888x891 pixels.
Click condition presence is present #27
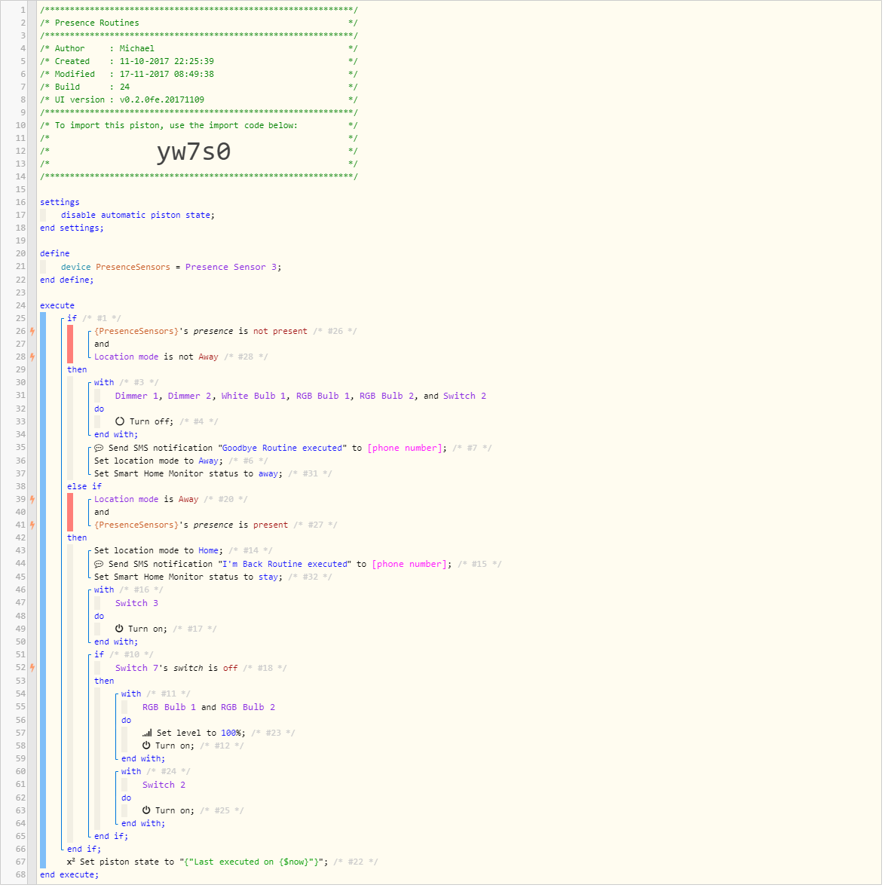coord(191,526)
